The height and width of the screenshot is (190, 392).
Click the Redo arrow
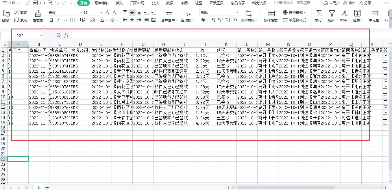click(x=64, y=3)
